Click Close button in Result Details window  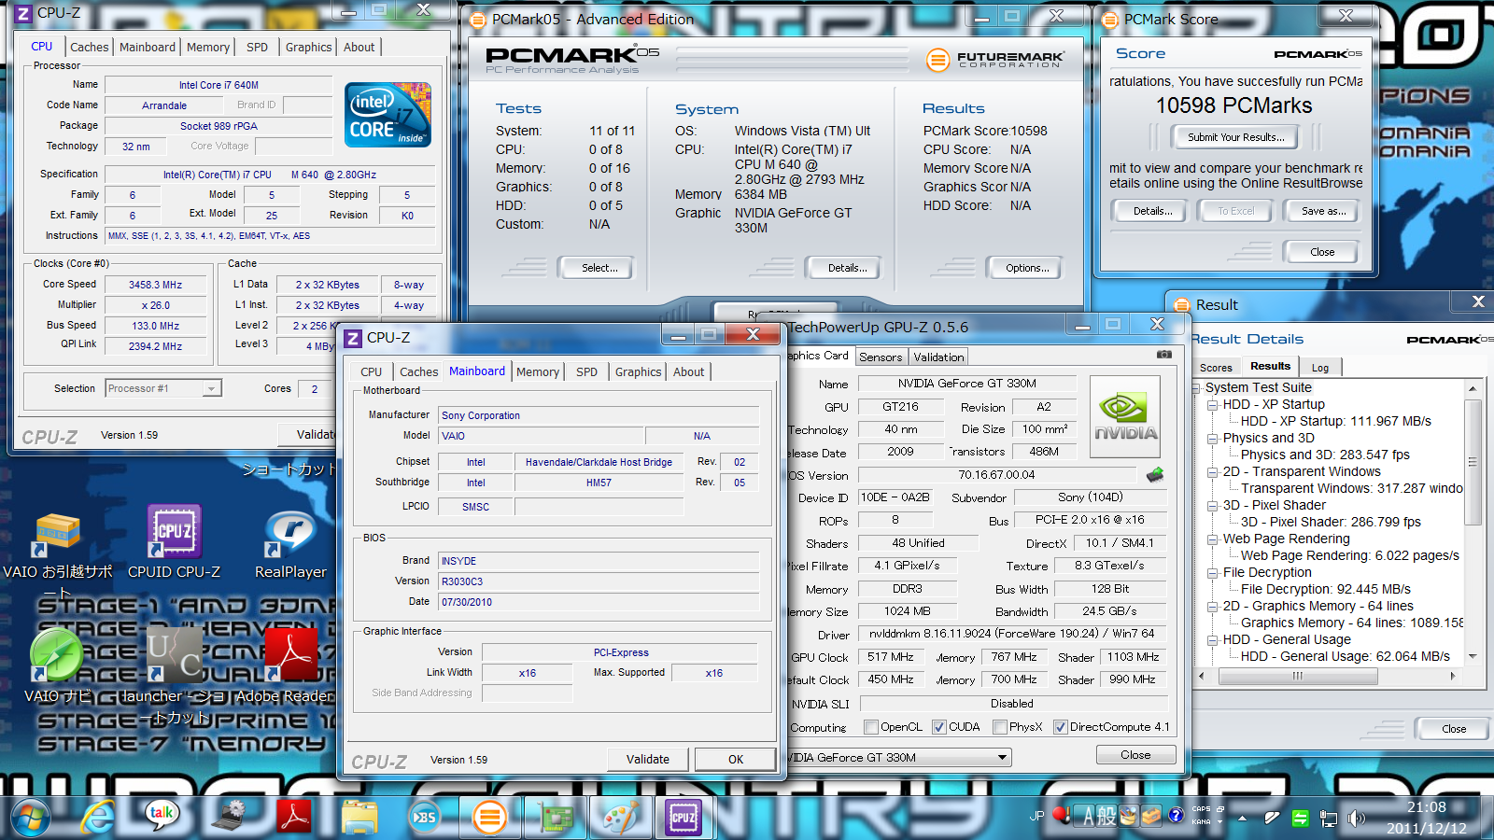click(1454, 729)
